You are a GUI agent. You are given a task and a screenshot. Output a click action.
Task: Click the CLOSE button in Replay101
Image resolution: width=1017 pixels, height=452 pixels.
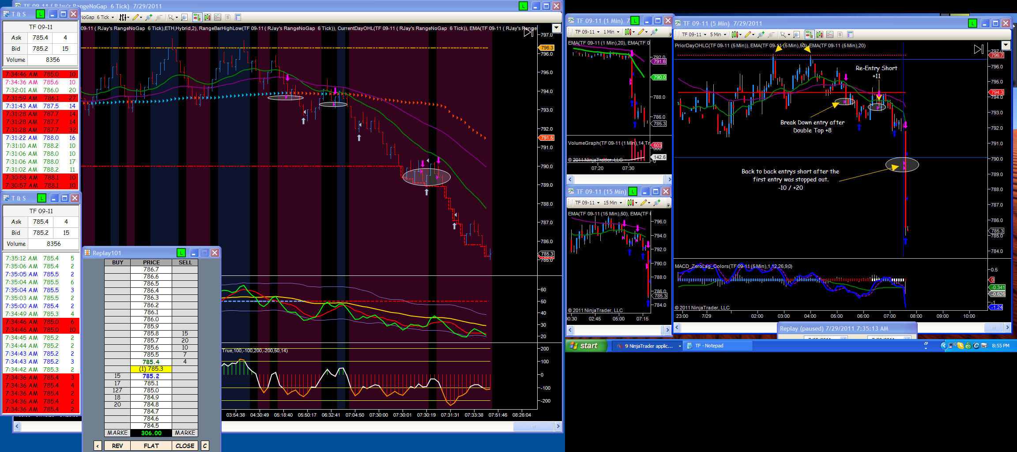coord(185,446)
